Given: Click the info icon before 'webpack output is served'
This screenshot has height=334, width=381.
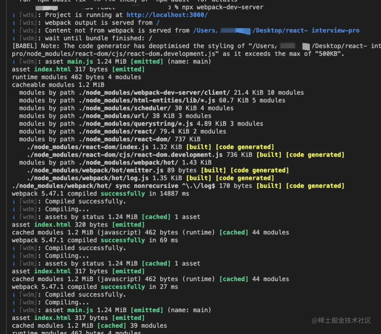Looking at the screenshot, I should click(14, 23).
